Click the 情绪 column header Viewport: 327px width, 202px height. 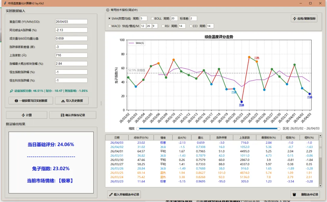coord(163,137)
